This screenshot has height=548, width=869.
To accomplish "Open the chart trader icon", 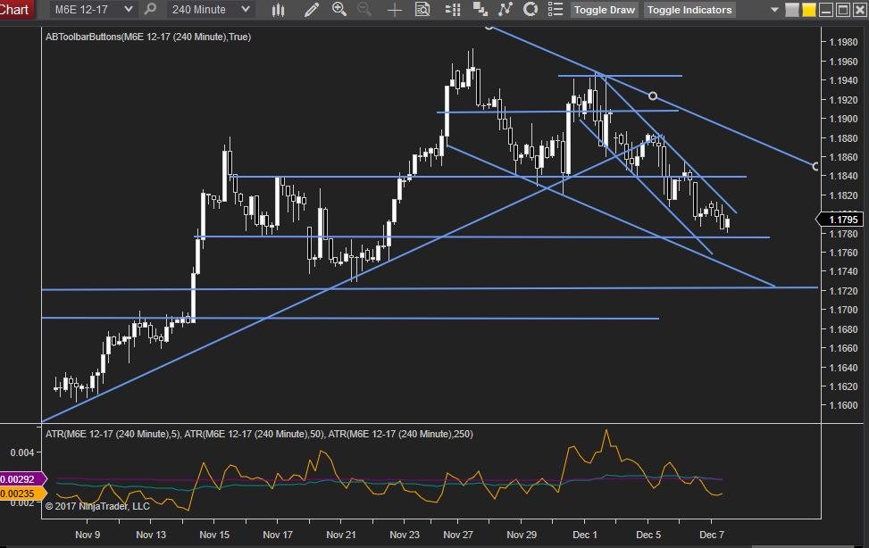I will (x=453, y=10).
